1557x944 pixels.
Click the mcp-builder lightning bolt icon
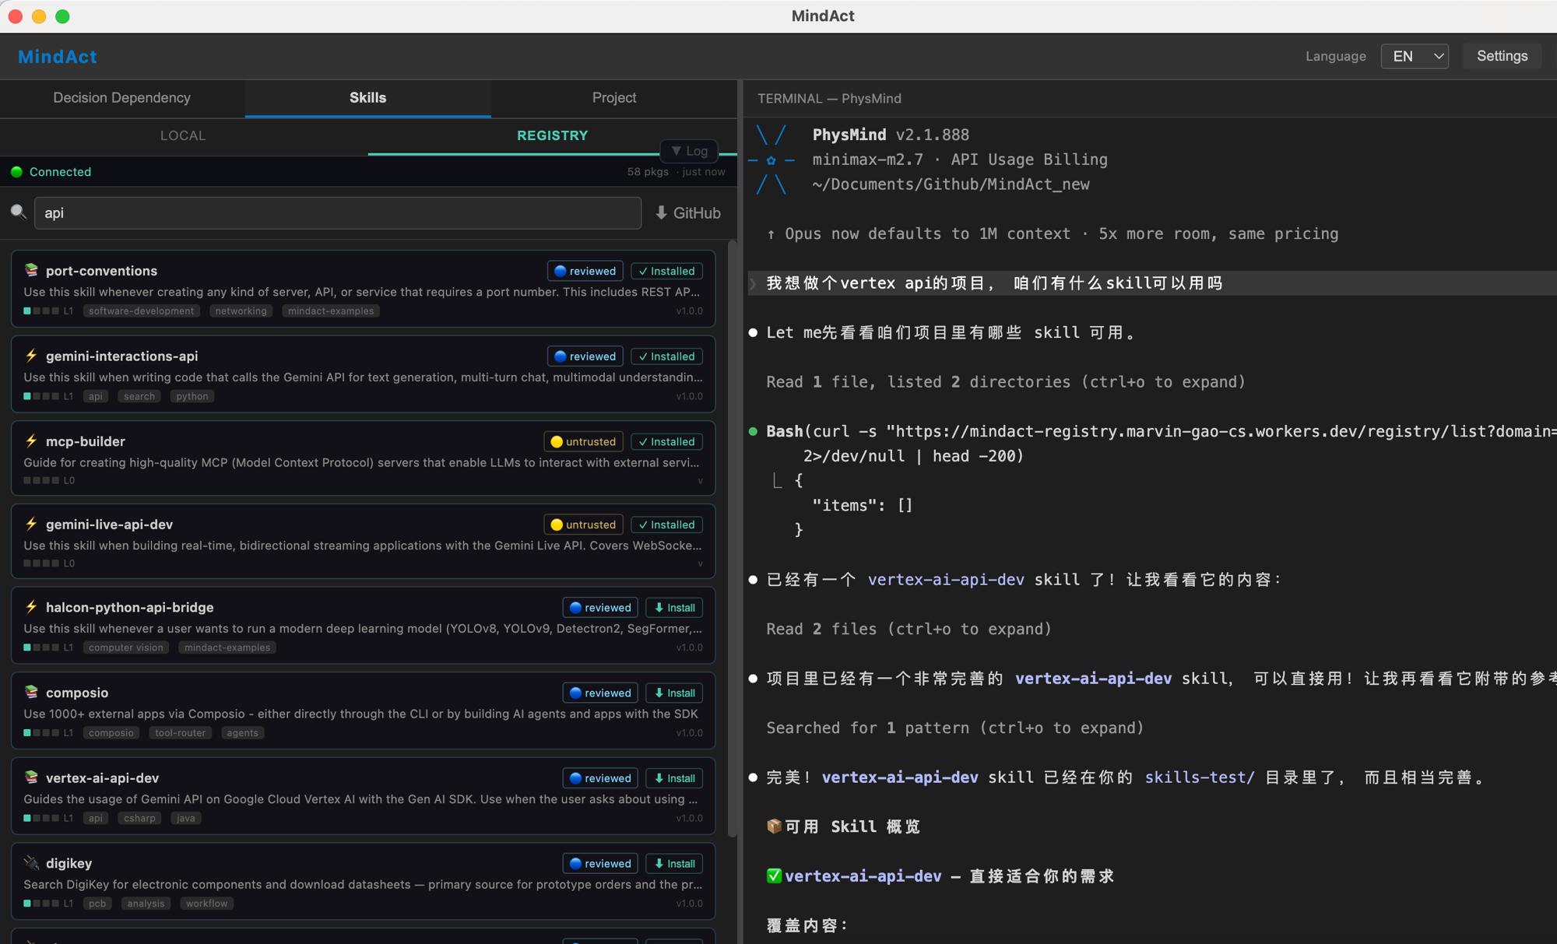[x=31, y=440]
